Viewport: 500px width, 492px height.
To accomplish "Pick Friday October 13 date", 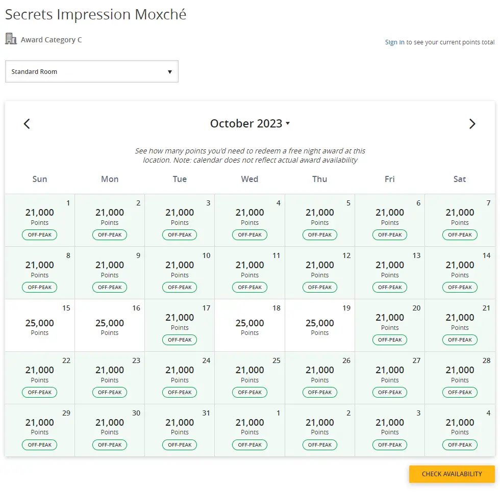I will tap(390, 272).
